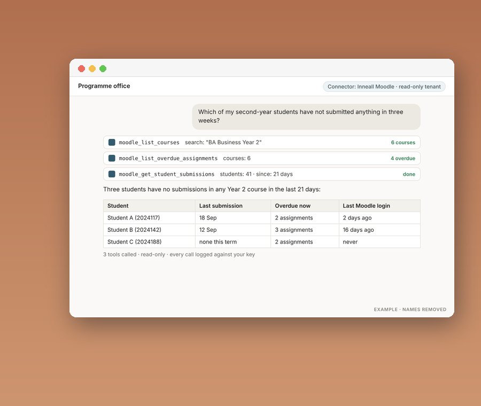481x406 pixels.
Task: Click the '6 courses' result label
Action: [403, 143]
